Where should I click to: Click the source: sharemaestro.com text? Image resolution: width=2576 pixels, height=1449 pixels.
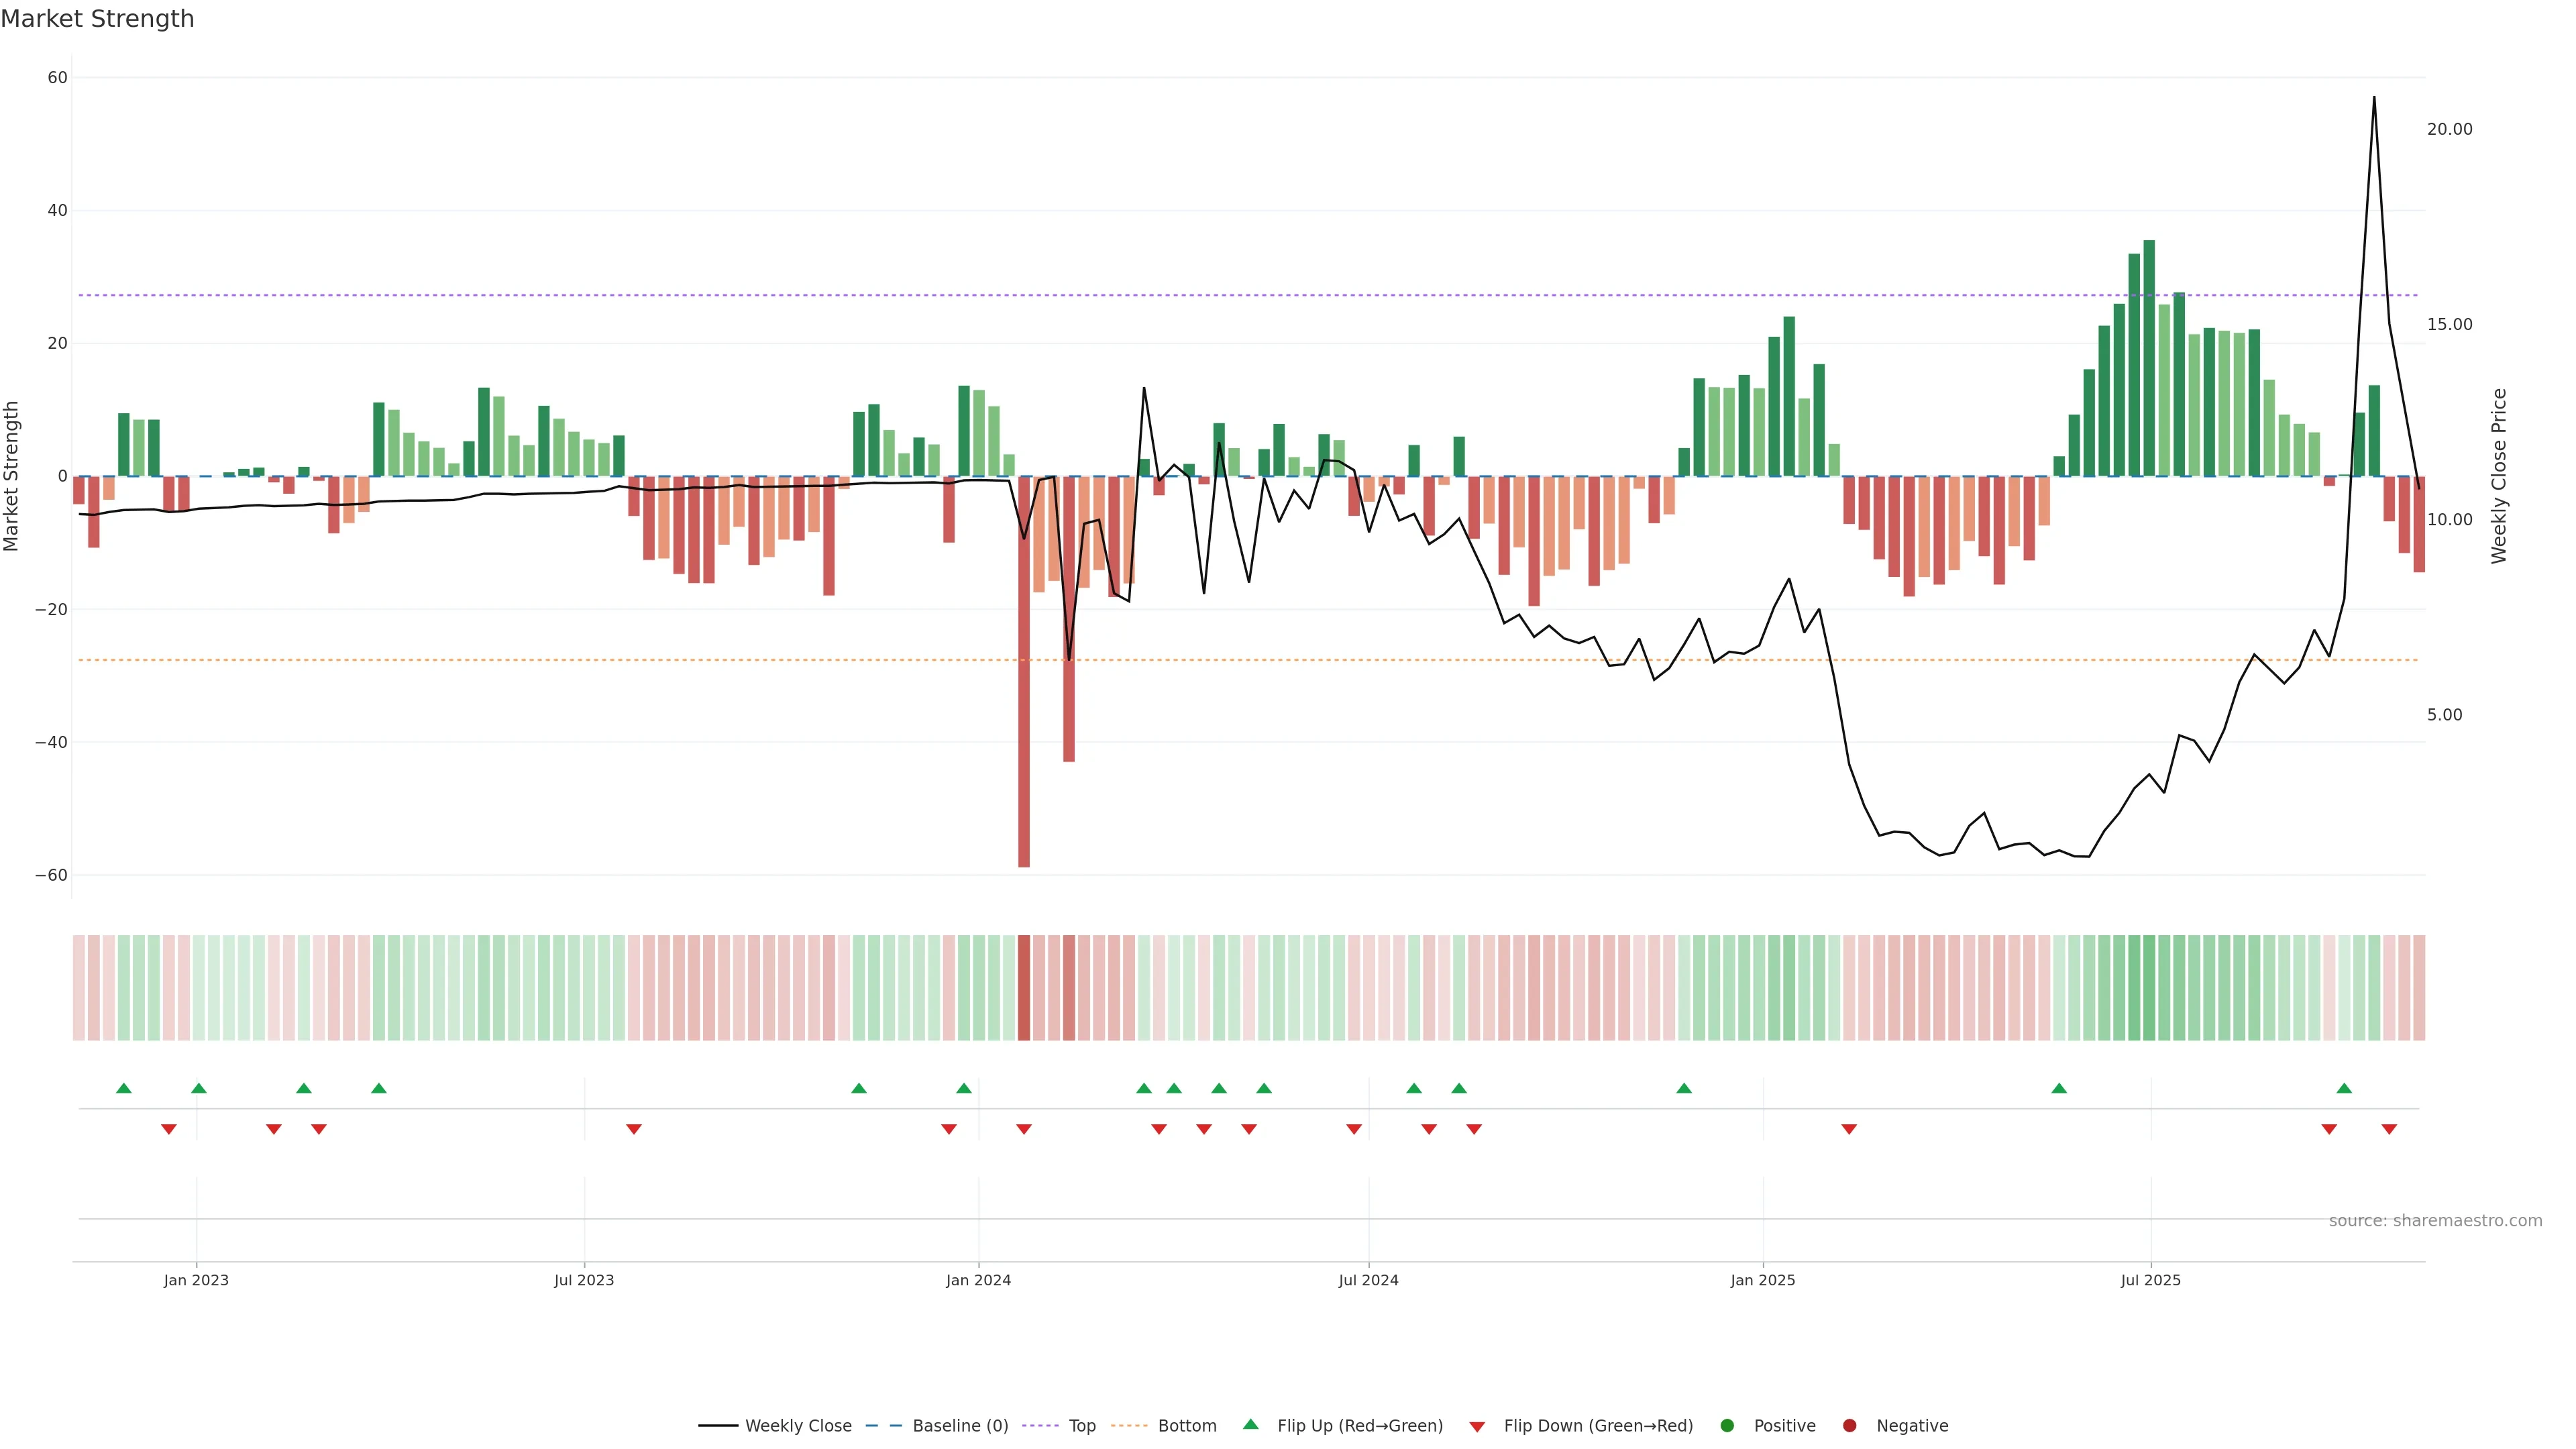point(2435,1221)
